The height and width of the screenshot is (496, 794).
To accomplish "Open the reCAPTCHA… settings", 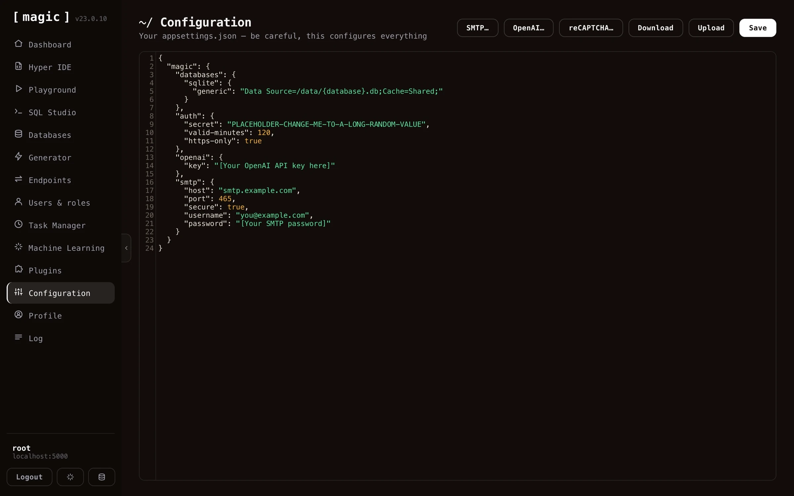I will 591,28.
